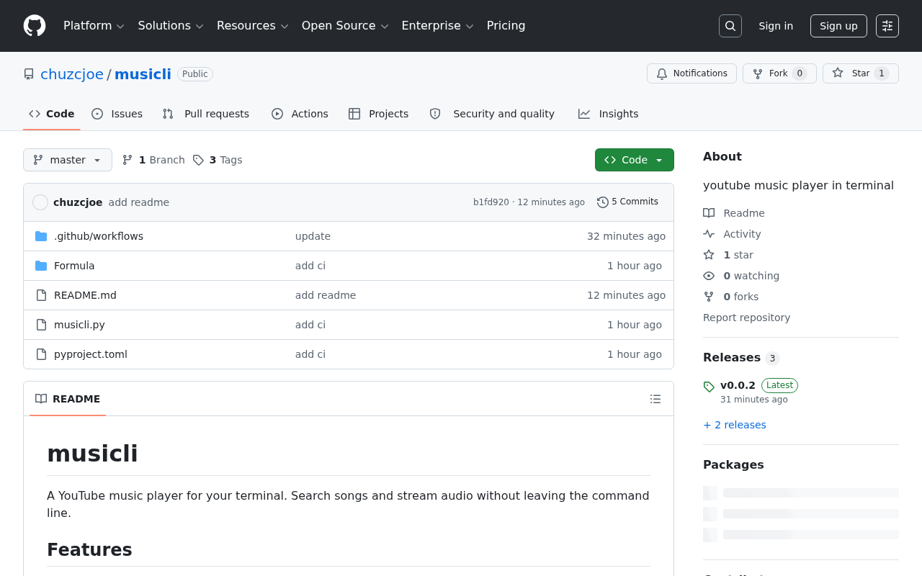Open the v0.0.2 release link
922x576 pixels.
click(x=738, y=385)
